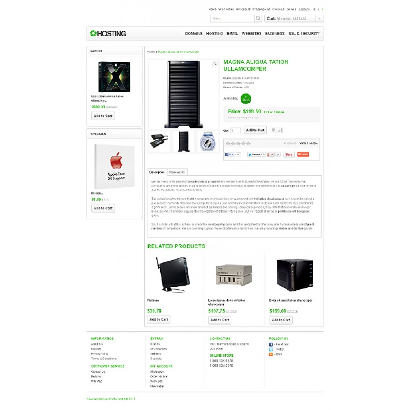
Task: Click the Write a review link
Action: coord(308,143)
